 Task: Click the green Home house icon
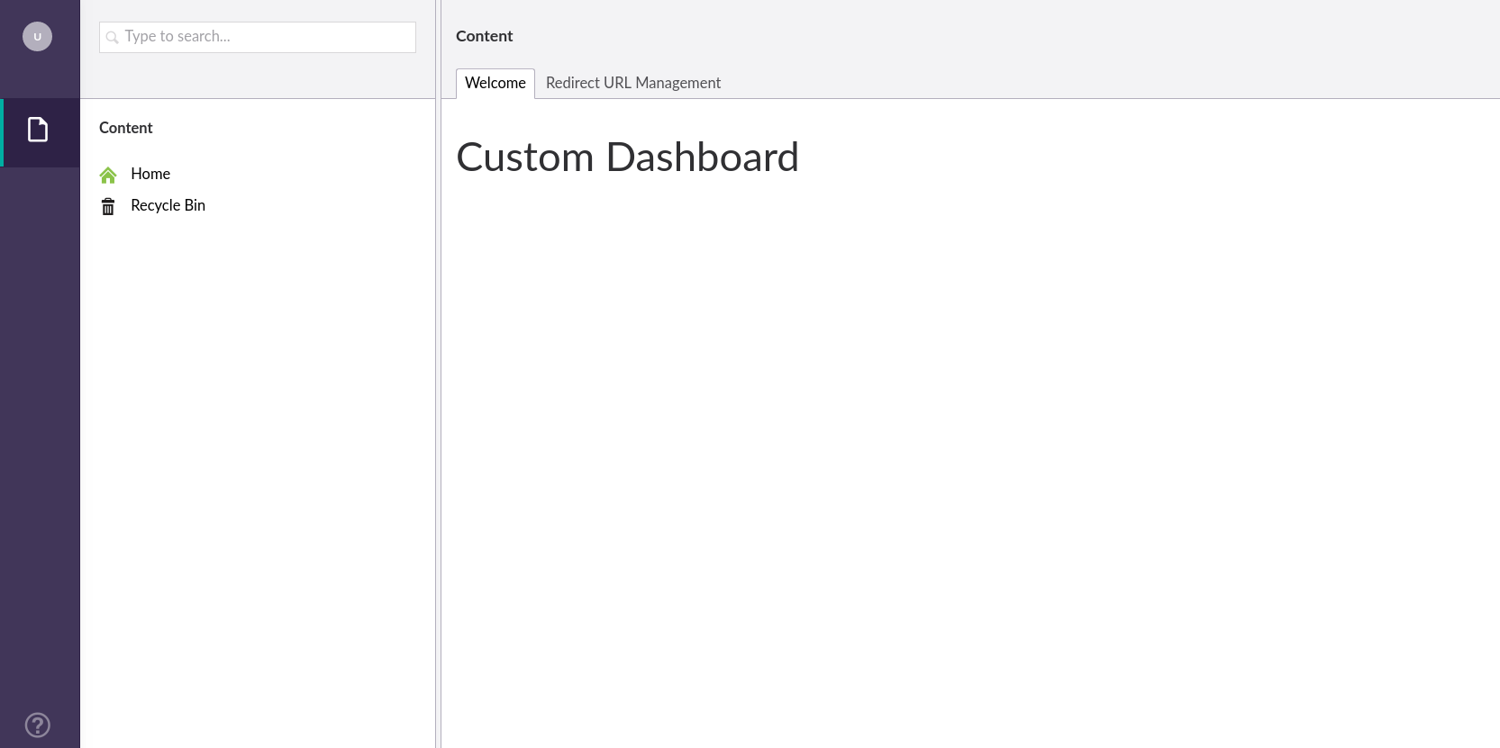click(108, 175)
